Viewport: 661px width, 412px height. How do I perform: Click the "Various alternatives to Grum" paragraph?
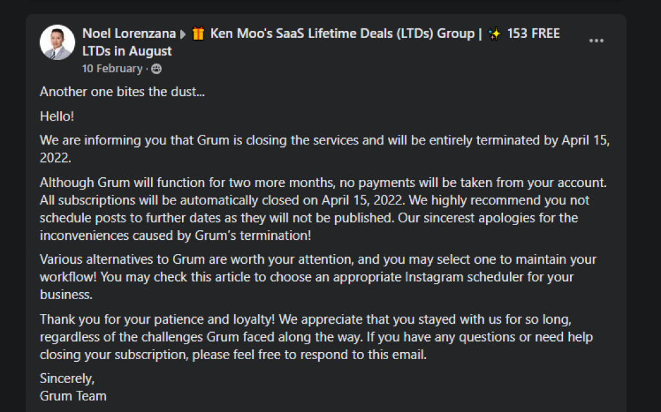(x=318, y=277)
